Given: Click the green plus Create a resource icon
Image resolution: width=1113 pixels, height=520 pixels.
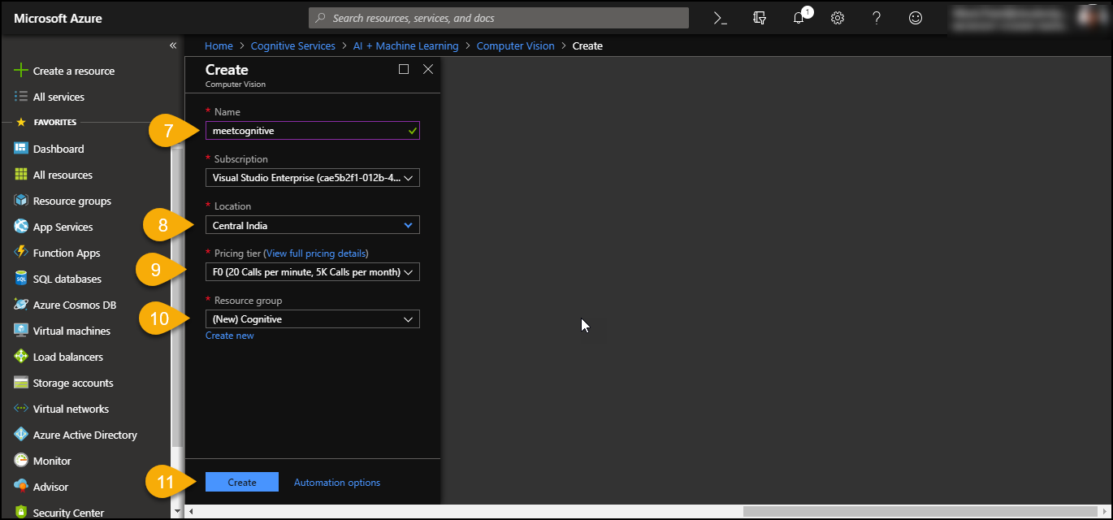Looking at the screenshot, I should (x=21, y=71).
